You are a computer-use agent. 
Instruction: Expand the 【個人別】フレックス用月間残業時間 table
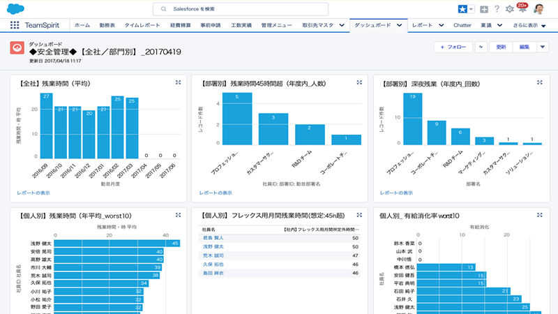coord(360,216)
